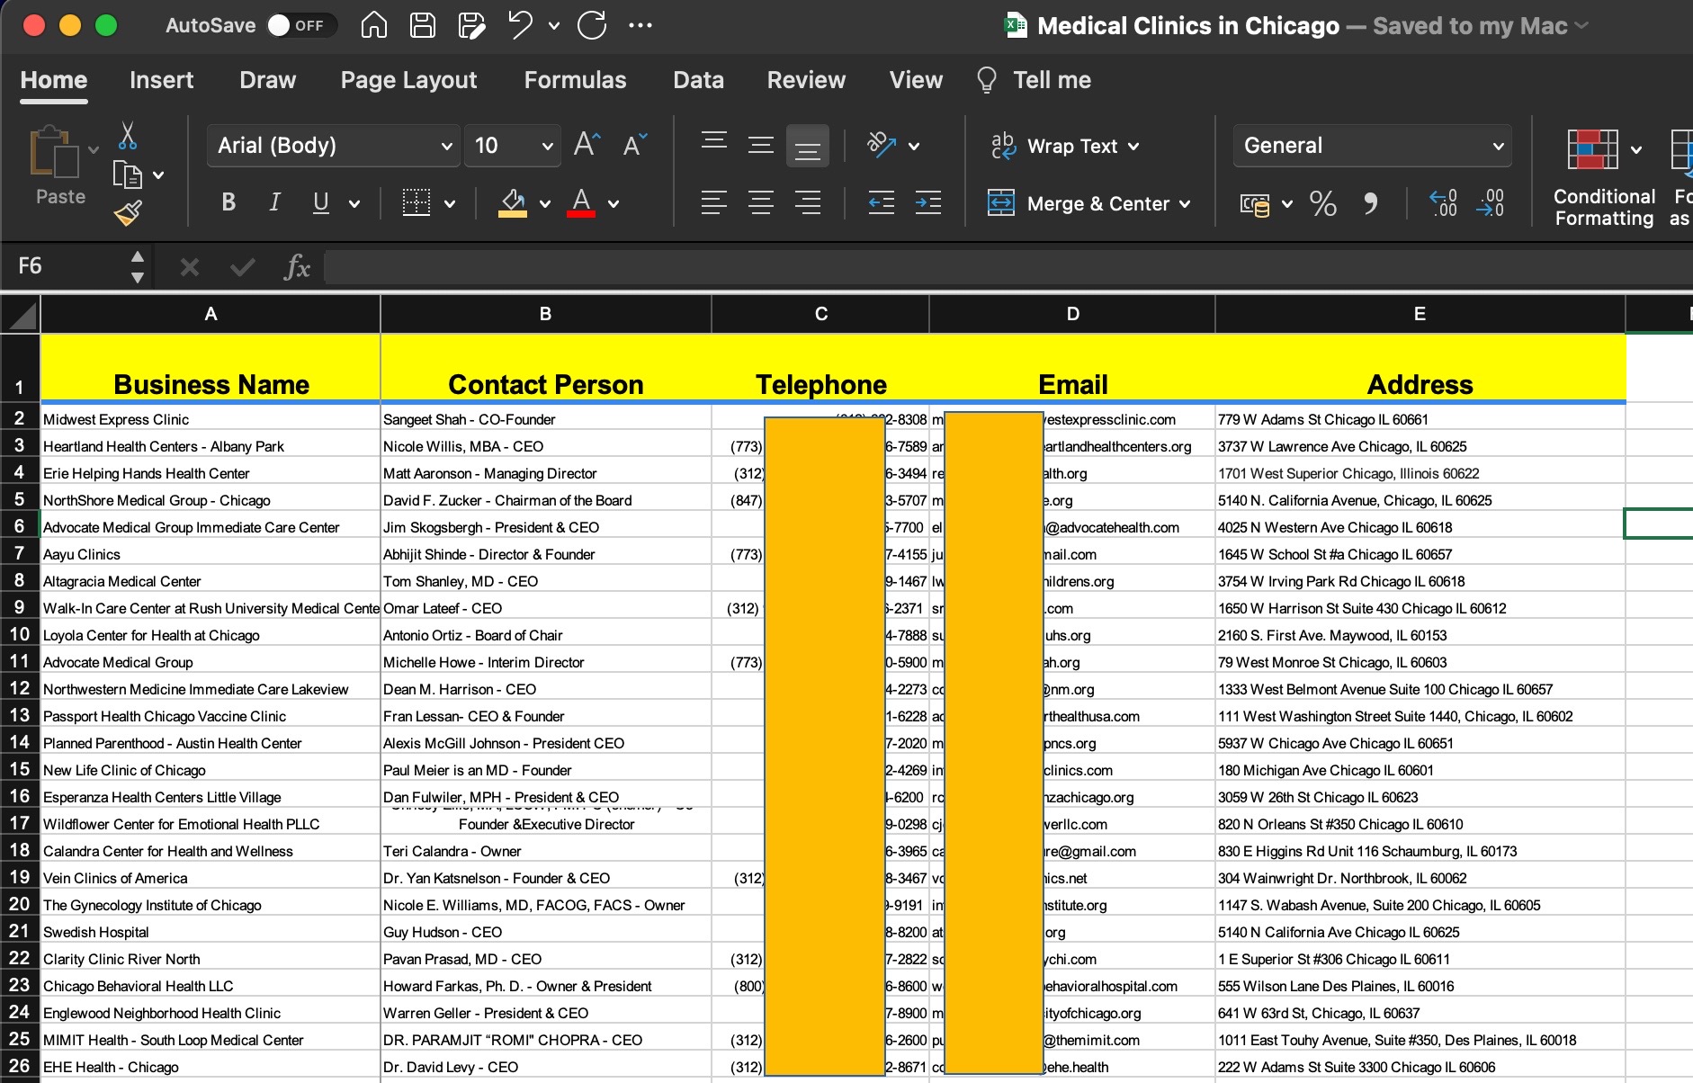
Task: Click the Increase Decimal icon
Action: pyautogui.click(x=1444, y=203)
